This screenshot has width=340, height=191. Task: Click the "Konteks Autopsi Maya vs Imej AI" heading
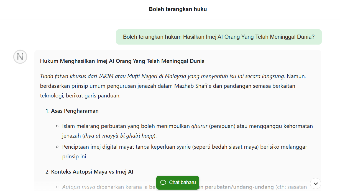(x=92, y=172)
